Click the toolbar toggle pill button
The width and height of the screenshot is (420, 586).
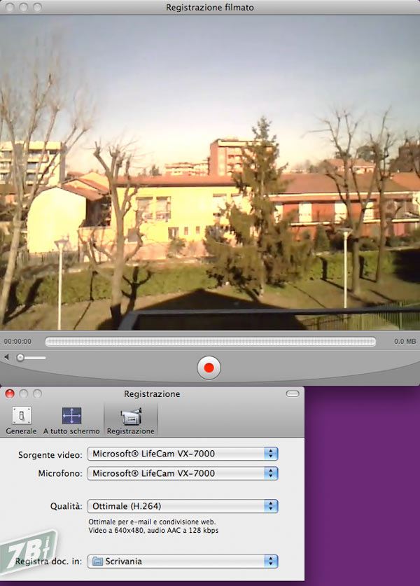point(293,393)
